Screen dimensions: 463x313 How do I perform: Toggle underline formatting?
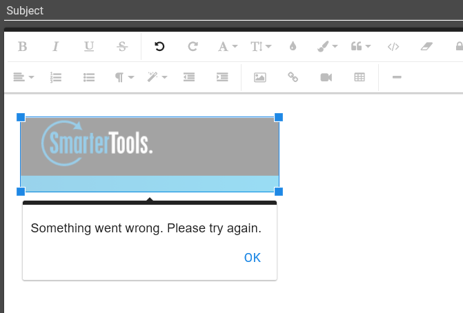tap(89, 47)
